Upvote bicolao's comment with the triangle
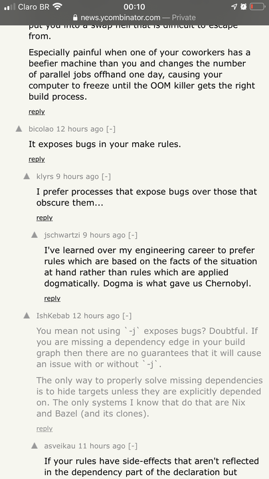This screenshot has width=269, height=479. tap(19, 128)
